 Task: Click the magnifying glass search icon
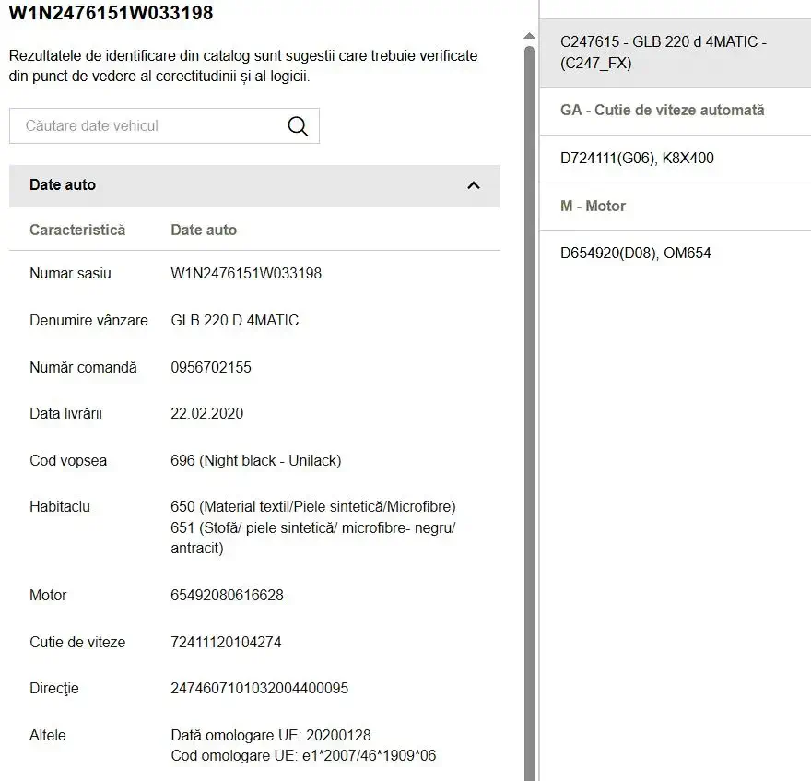[x=298, y=125]
